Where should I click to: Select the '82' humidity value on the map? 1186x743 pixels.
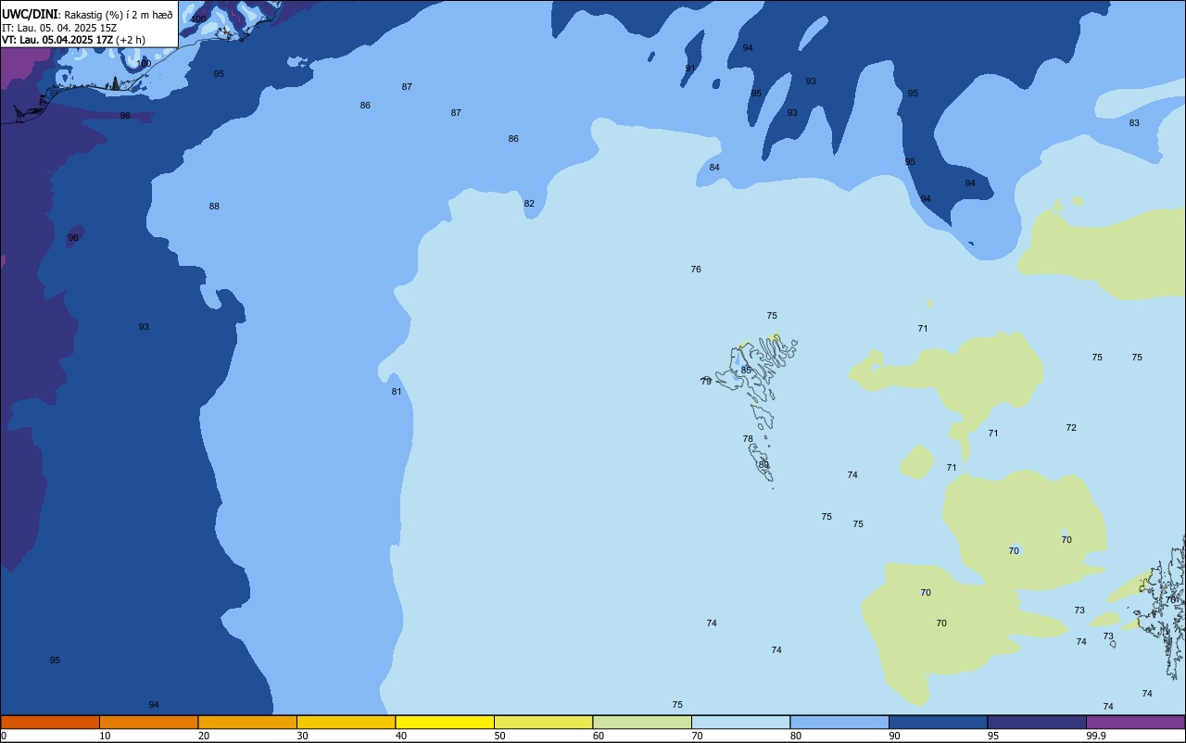529,204
